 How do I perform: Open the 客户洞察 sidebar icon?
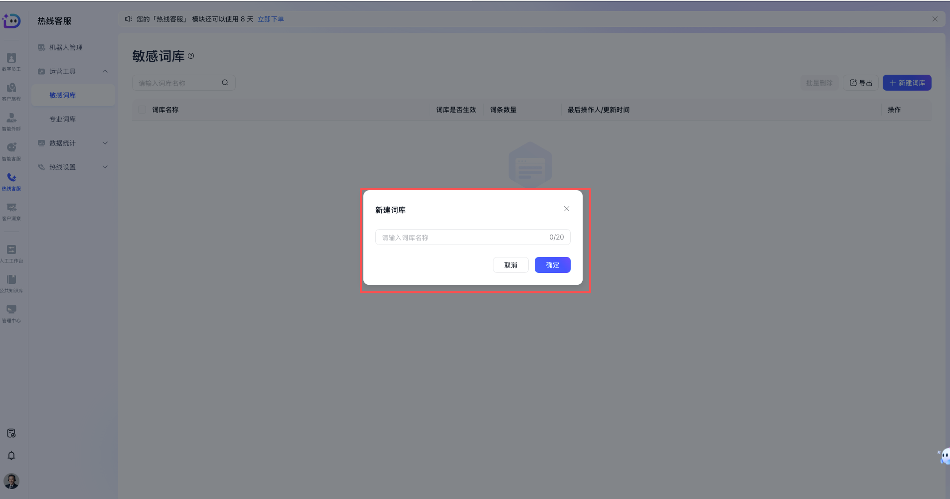coord(11,211)
